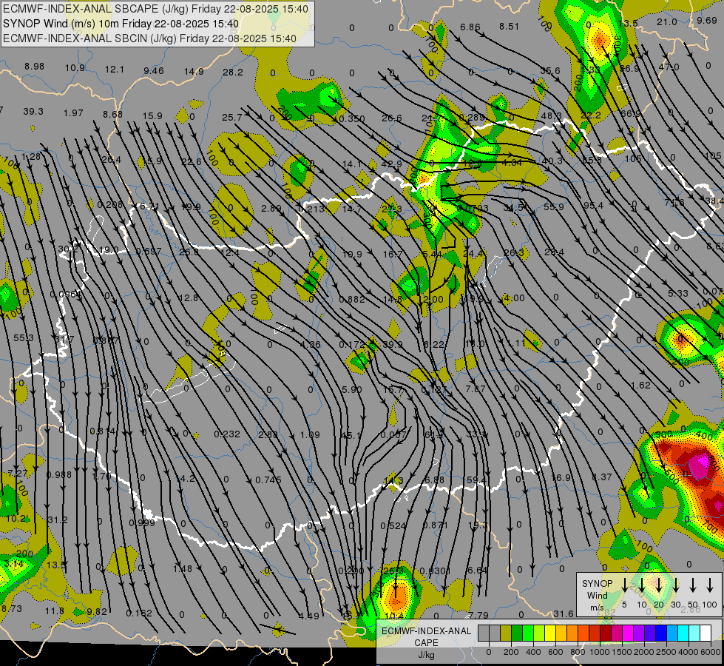Click the map value "55.3"
Image resolution: width=724 pixels, height=666 pixels.
(24, 338)
